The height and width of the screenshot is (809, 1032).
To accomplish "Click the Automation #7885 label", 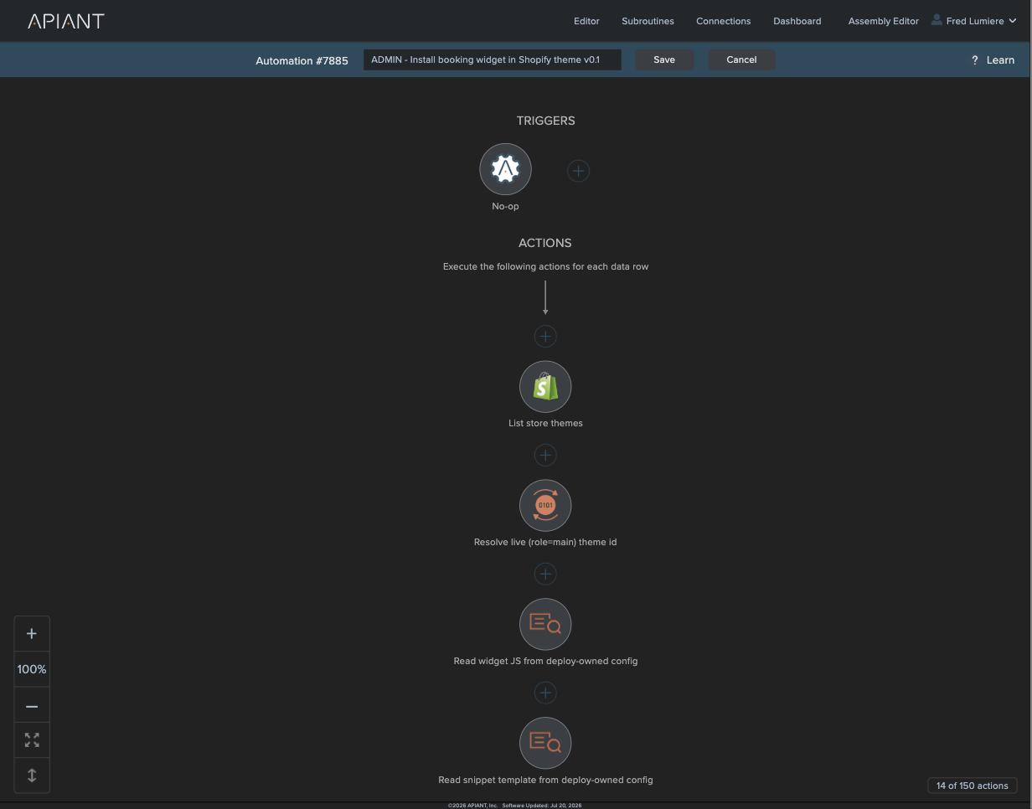I will click(x=302, y=60).
